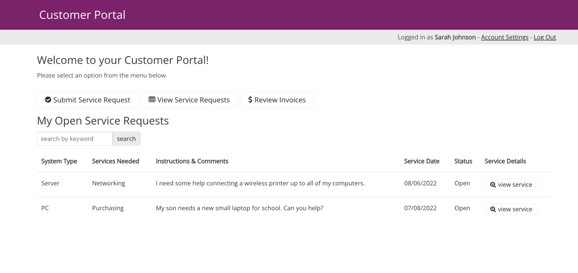Click the search by keyword input field
This screenshot has height=273, width=578.
pyautogui.click(x=74, y=139)
